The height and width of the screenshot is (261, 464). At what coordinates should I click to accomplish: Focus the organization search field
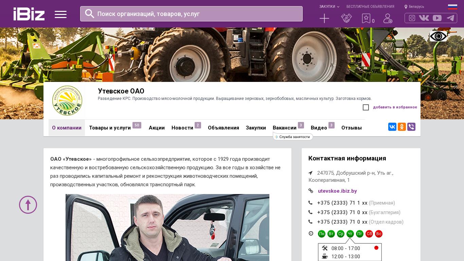(191, 14)
